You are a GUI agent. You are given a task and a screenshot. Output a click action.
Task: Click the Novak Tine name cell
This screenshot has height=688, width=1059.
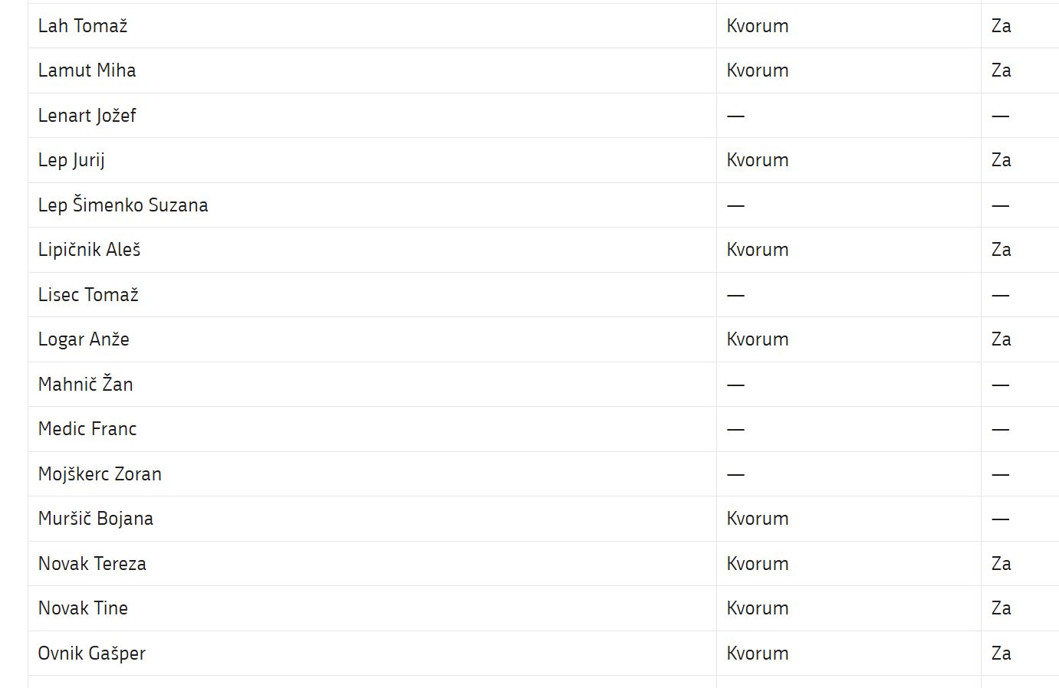(x=83, y=608)
